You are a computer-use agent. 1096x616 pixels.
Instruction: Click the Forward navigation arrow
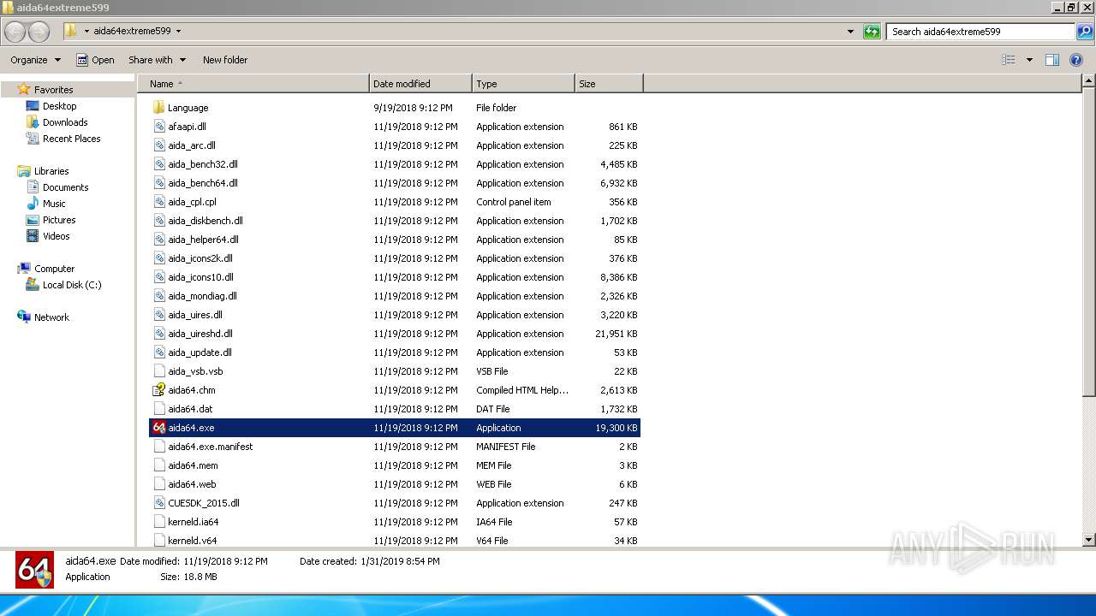click(39, 32)
